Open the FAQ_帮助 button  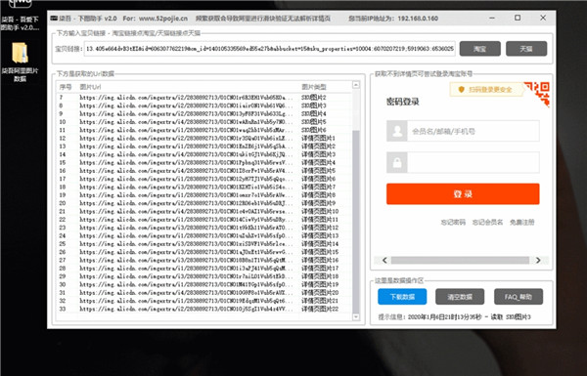point(519,296)
